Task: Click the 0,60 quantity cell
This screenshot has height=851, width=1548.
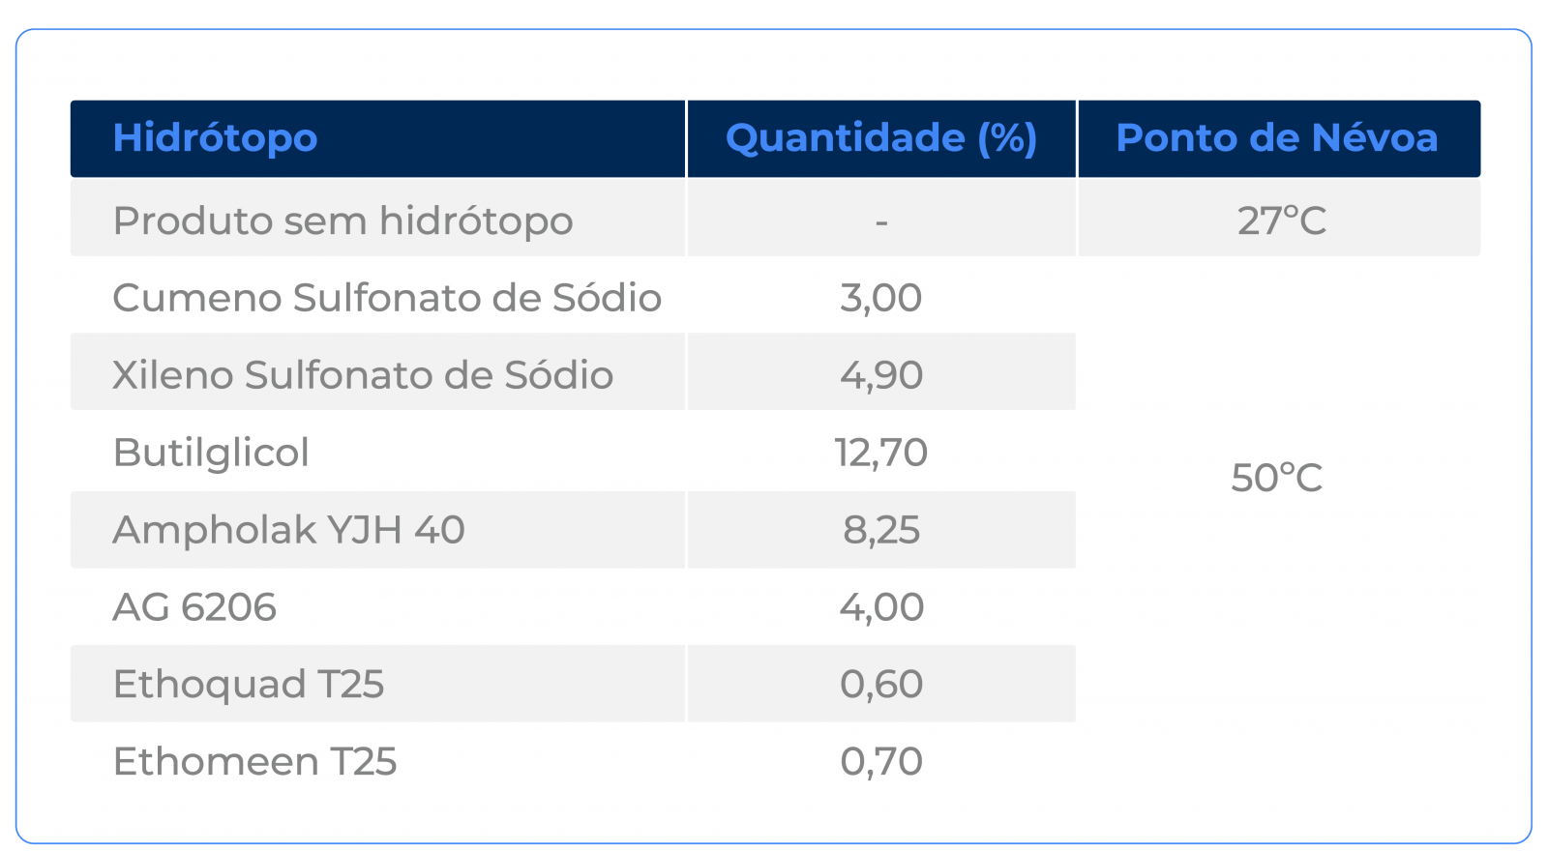Action: [880, 685]
